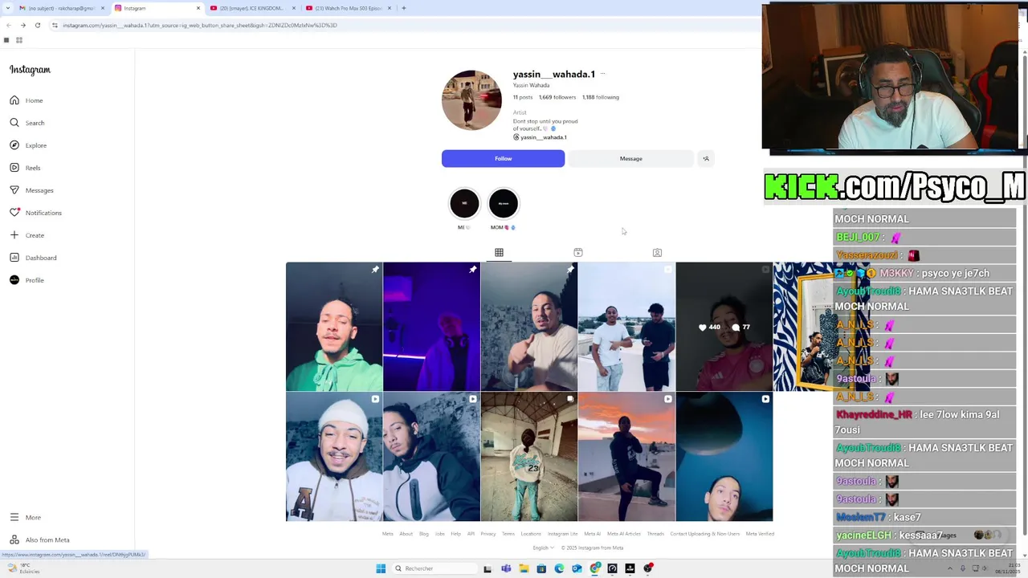The width and height of the screenshot is (1028, 578).
Task: Open File Explorer from taskbar
Action: 524,568
